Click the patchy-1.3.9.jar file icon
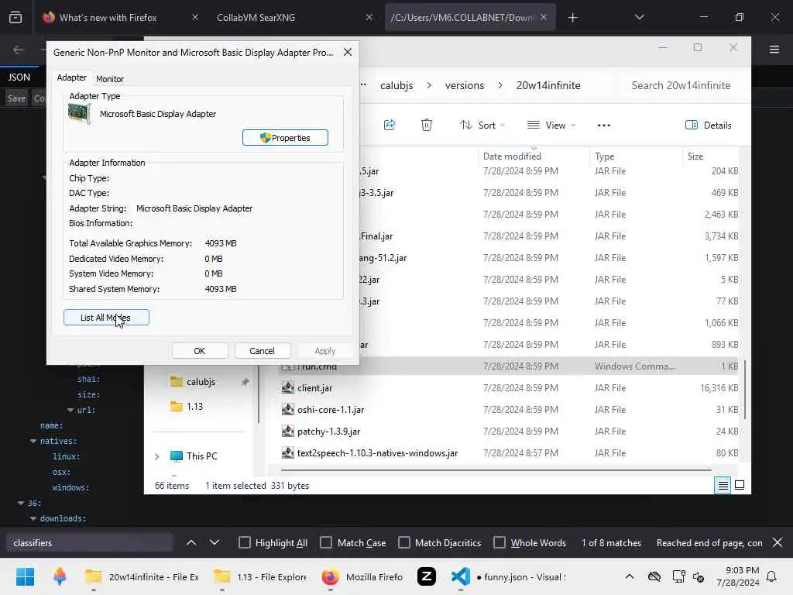Screen dimensions: 793x595 [x=288, y=432]
